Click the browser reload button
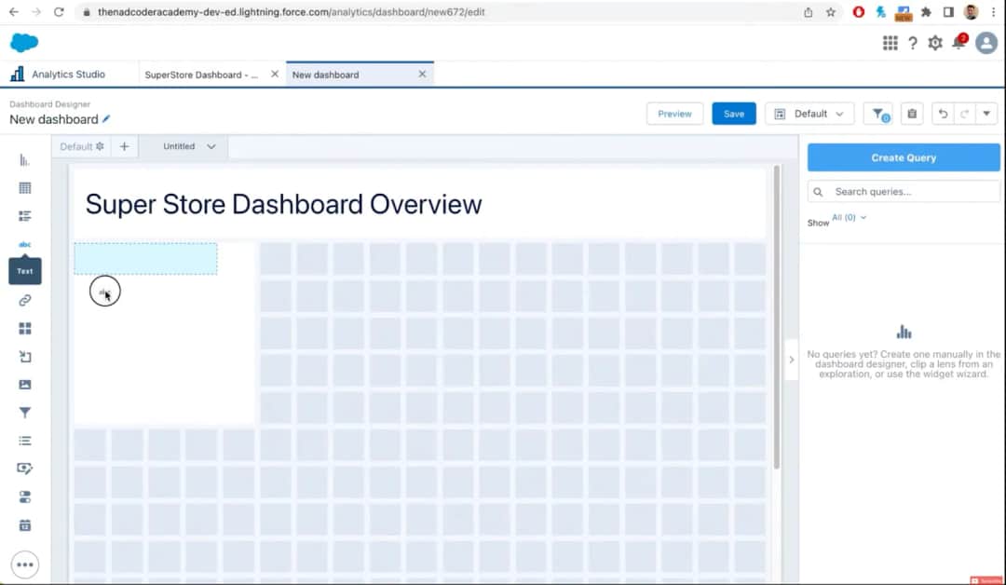 click(59, 12)
